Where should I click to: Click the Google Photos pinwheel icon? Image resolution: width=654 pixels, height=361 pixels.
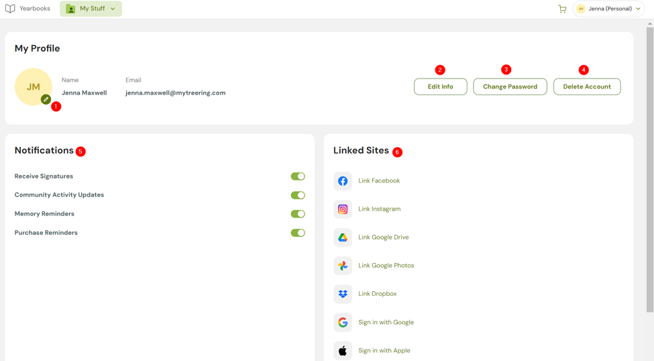[x=343, y=266]
